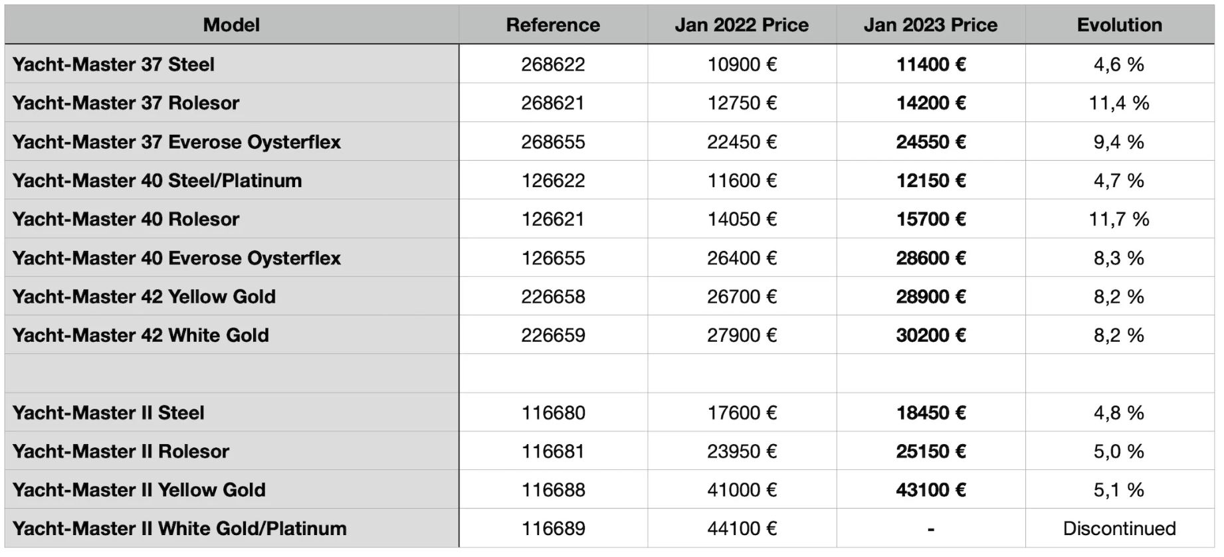Click the Model column header

(231, 25)
